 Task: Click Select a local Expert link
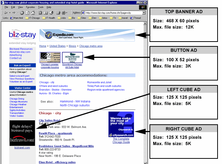coord(19,76)
